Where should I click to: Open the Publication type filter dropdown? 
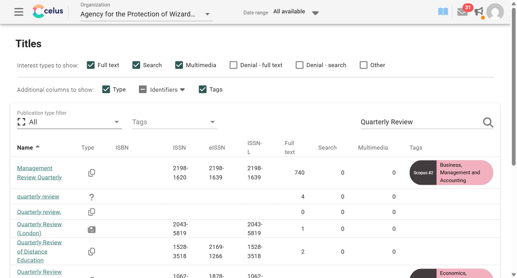[x=70, y=122]
